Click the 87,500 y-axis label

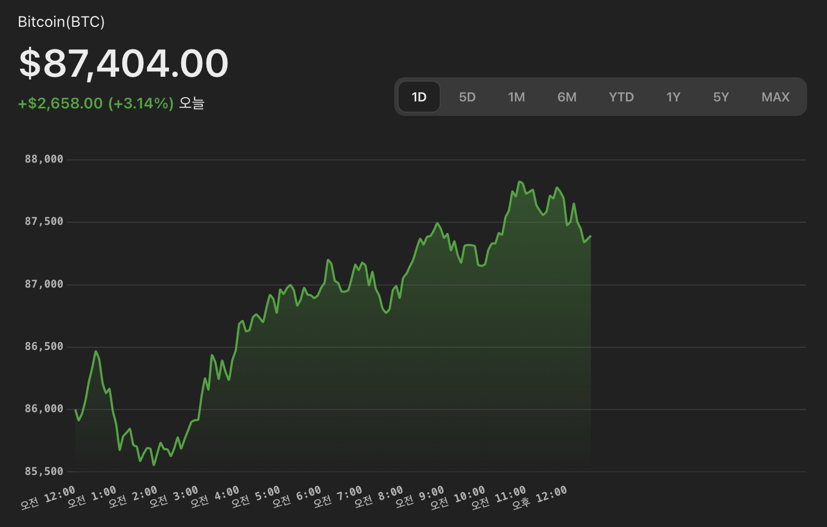(x=44, y=221)
